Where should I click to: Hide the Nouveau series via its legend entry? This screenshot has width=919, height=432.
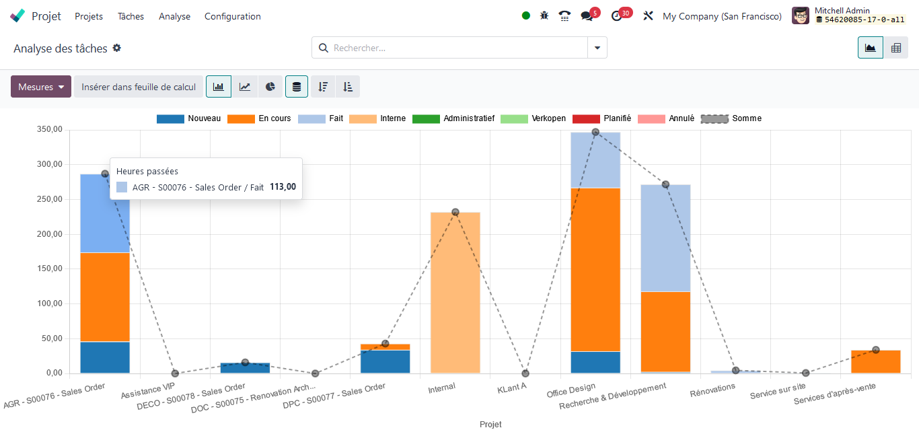[x=206, y=118]
